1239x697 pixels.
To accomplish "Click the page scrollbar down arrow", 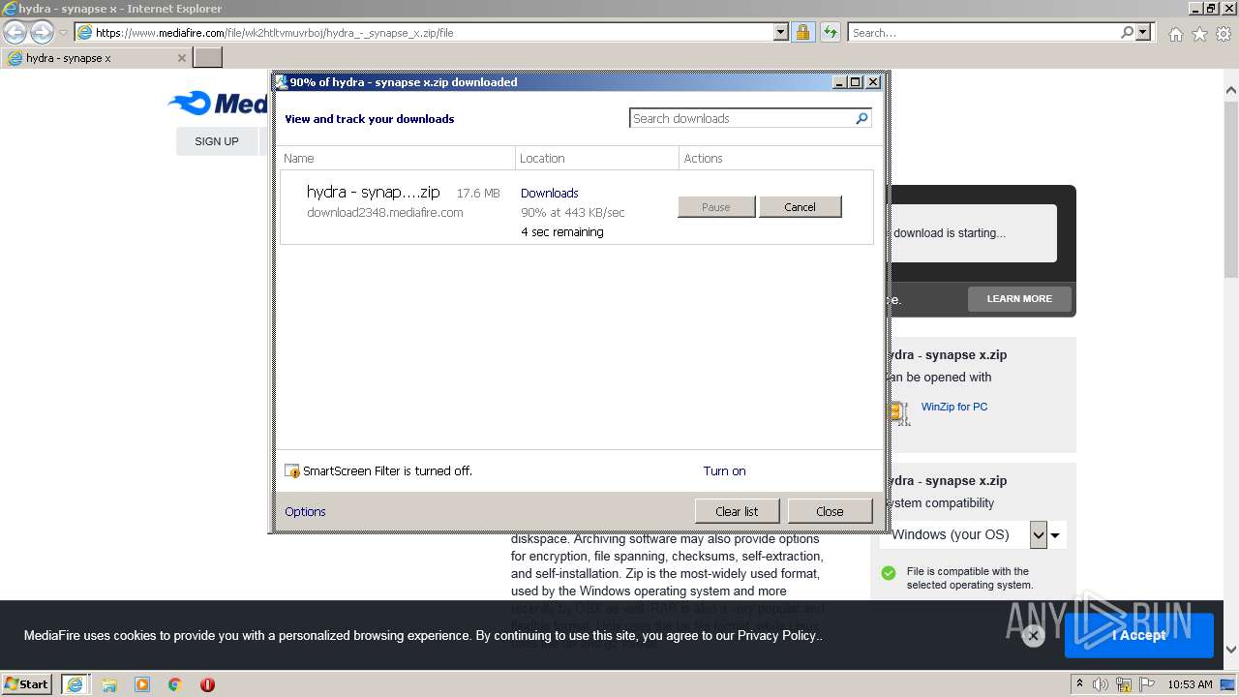I will [1231, 651].
